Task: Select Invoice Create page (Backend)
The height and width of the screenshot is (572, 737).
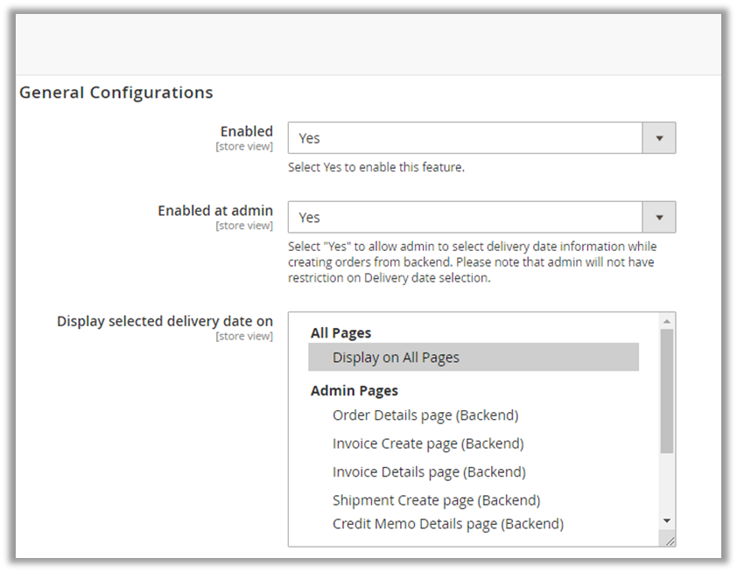Action: (428, 443)
